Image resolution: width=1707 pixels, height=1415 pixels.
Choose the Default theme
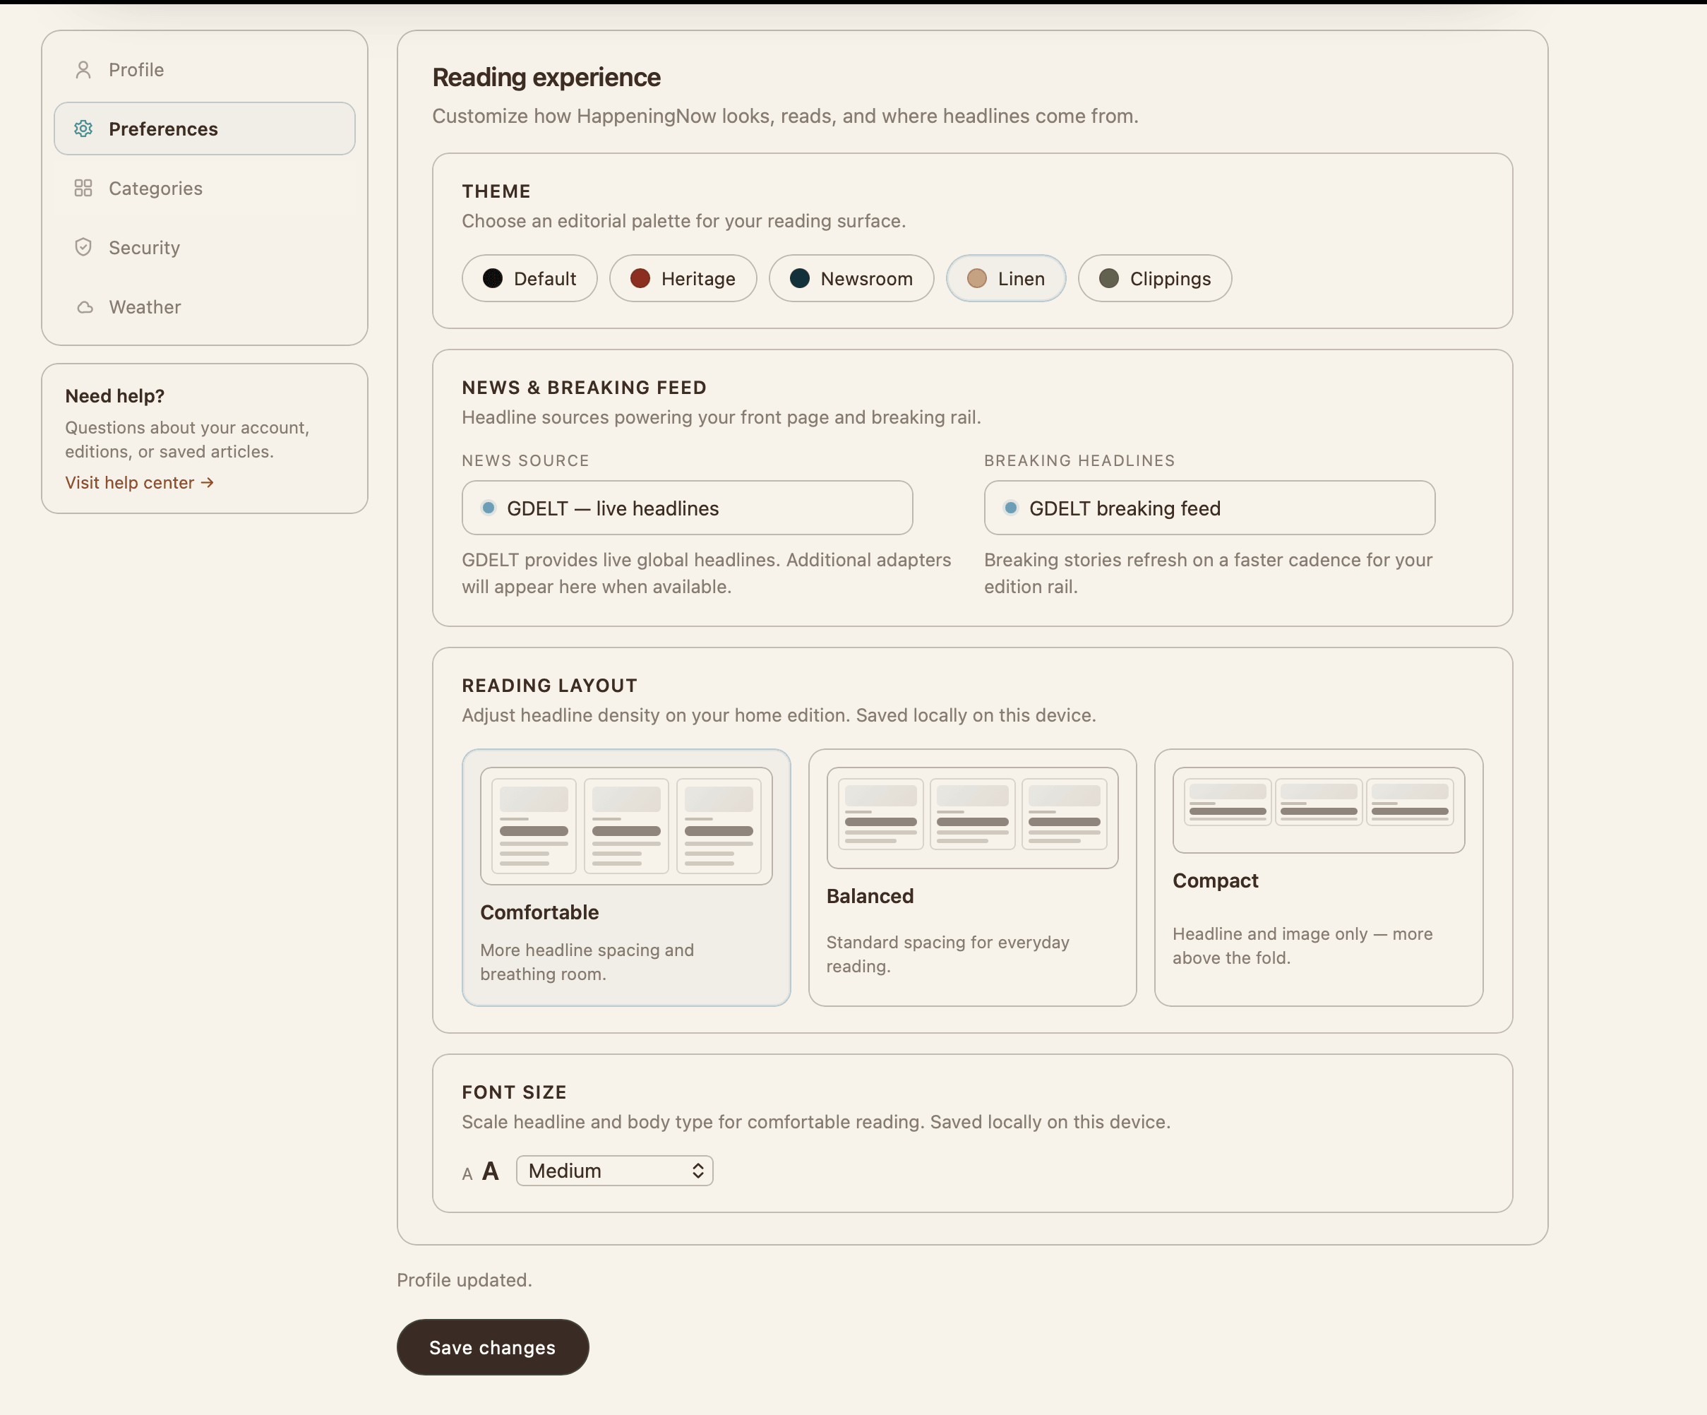(529, 279)
